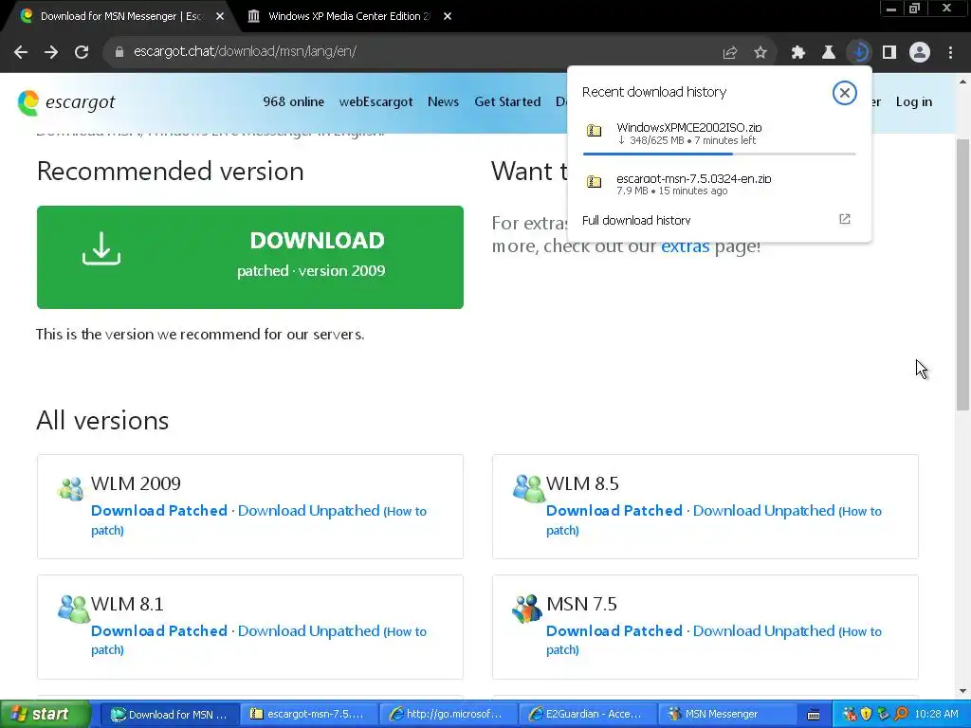The image size is (971, 728).
Task: Click the lock icon in address bar
Action: [x=119, y=52]
